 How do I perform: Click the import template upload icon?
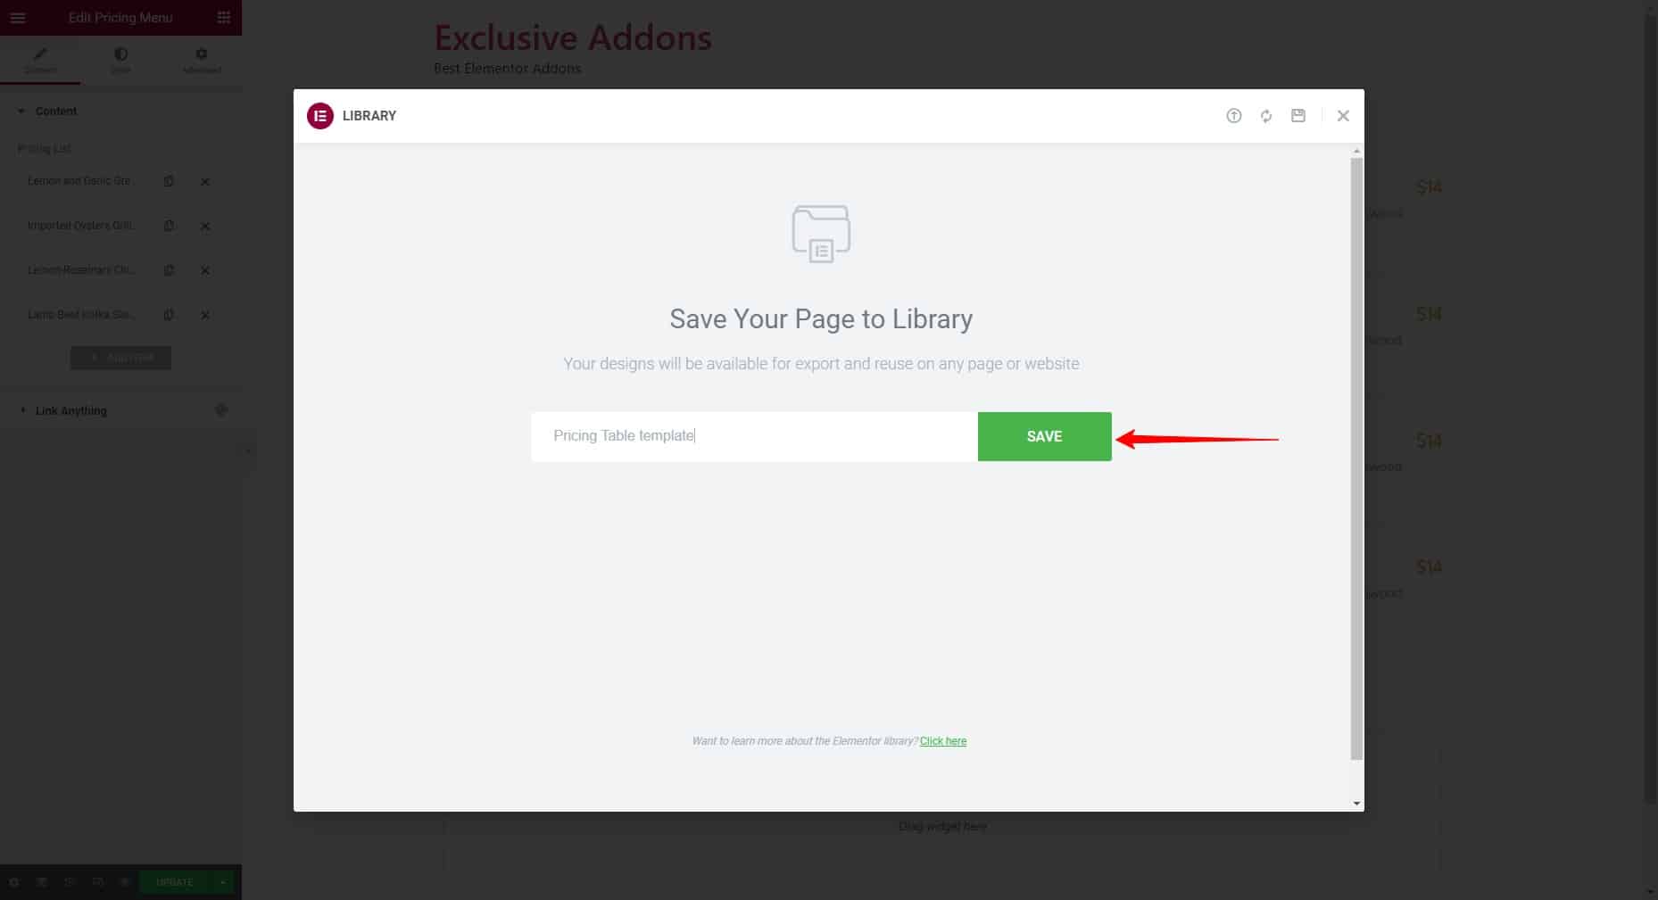(x=1233, y=116)
